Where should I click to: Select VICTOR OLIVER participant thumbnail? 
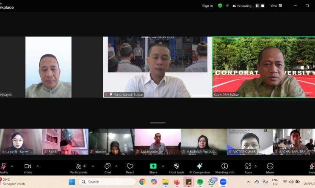click(250, 142)
